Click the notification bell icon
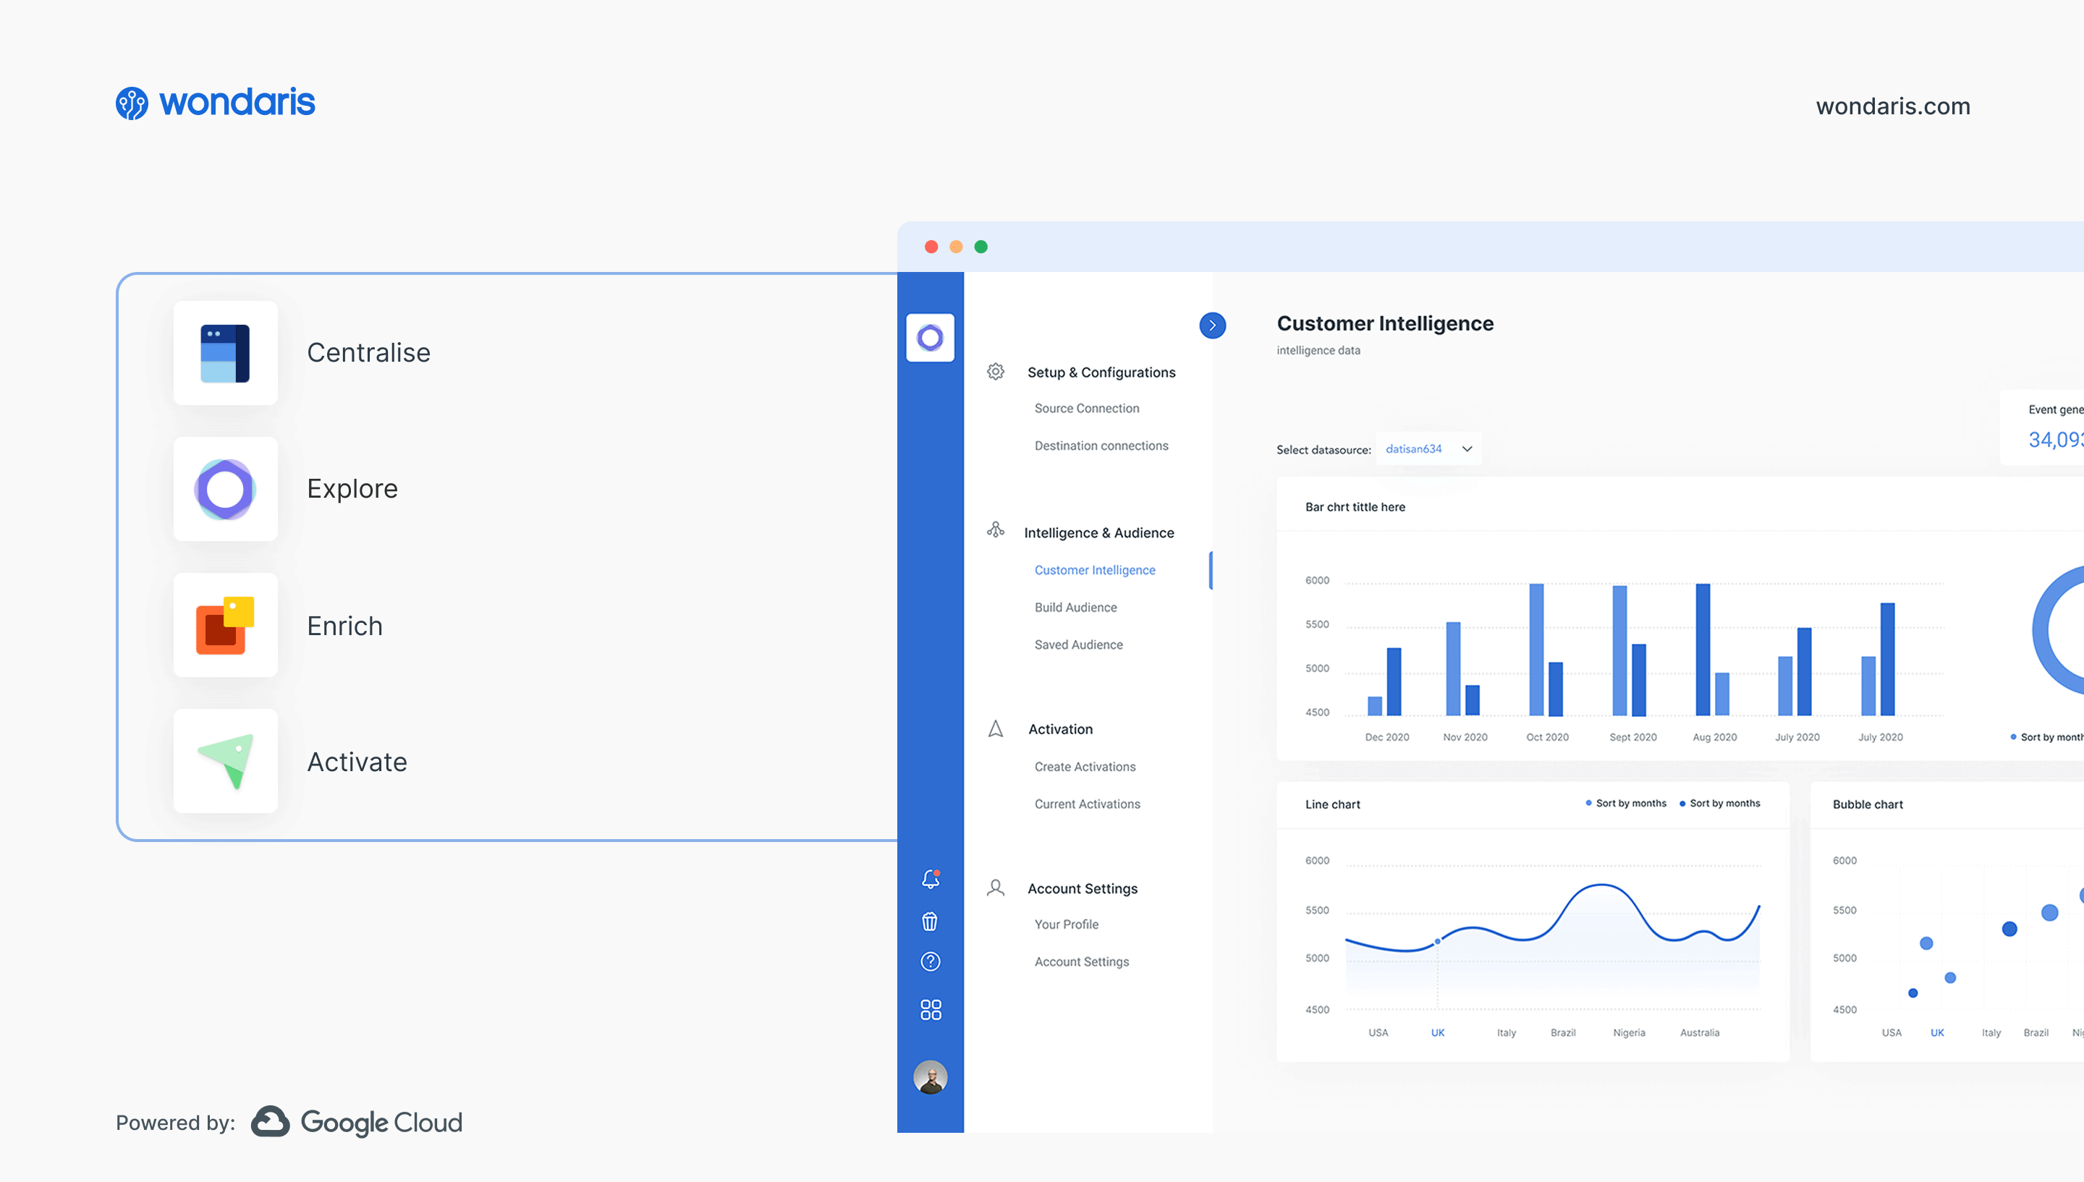Viewport: 2084px width, 1182px height. pos(931,879)
